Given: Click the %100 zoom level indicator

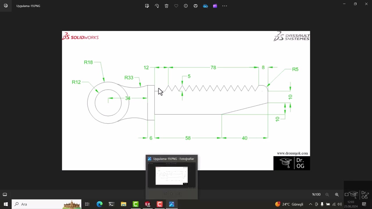Looking at the screenshot, I should 316,194.
